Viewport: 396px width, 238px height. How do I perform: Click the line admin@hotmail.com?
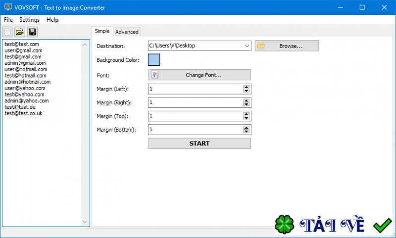tap(28, 82)
